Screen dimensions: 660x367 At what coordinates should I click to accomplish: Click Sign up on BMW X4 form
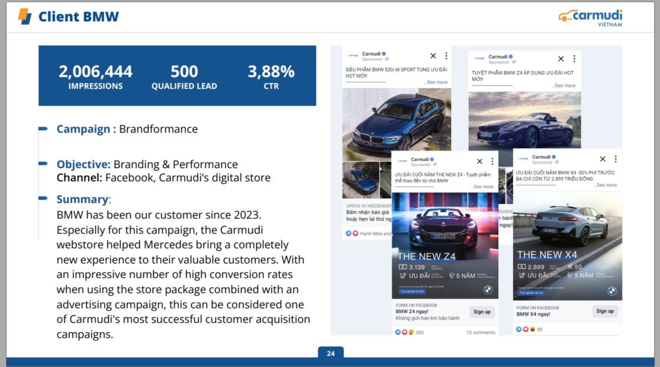click(605, 311)
